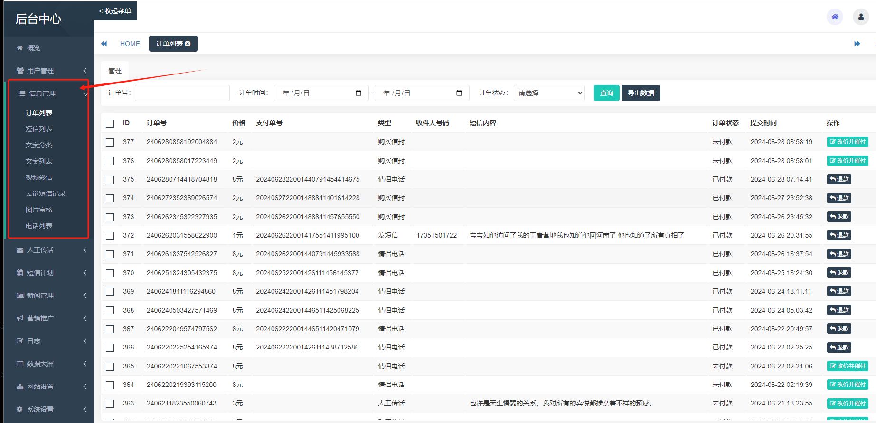Expand the 用户管理 menu chevron
Viewport: 876px width, 423px height.
click(x=85, y=71)
